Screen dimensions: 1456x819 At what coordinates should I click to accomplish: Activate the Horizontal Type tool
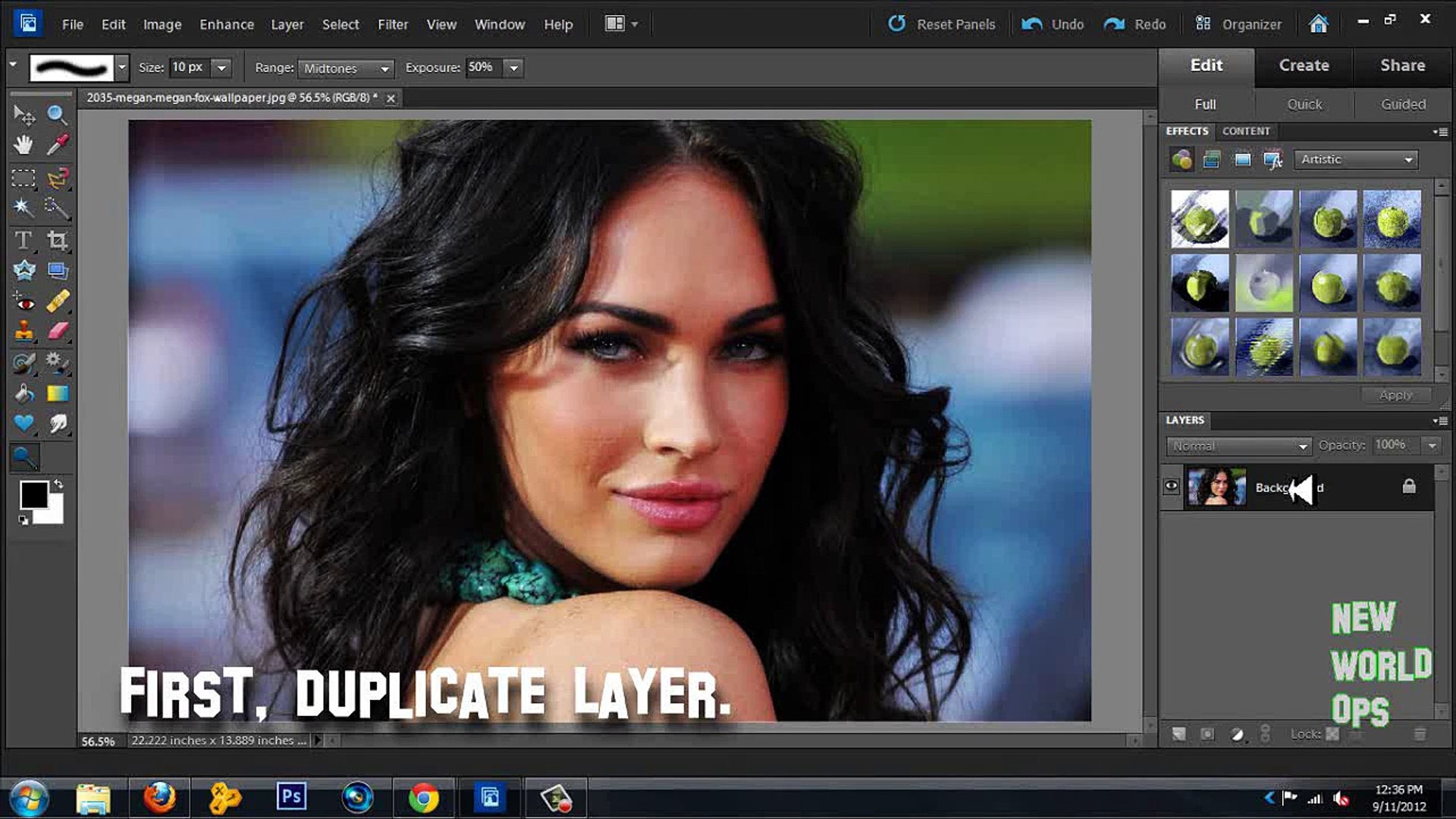click(23, 240)
